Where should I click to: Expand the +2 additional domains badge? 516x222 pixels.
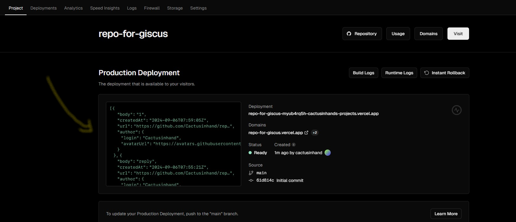(x=315, y=133)
